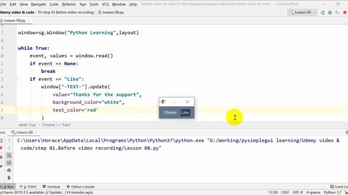Image resolution: width=348 pixels, height=195 pixels.
Task: Open the TODO tool window
Action: (28, 186)
